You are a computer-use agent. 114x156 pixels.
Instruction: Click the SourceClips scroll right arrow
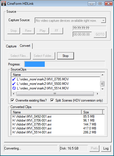point(98,94)
